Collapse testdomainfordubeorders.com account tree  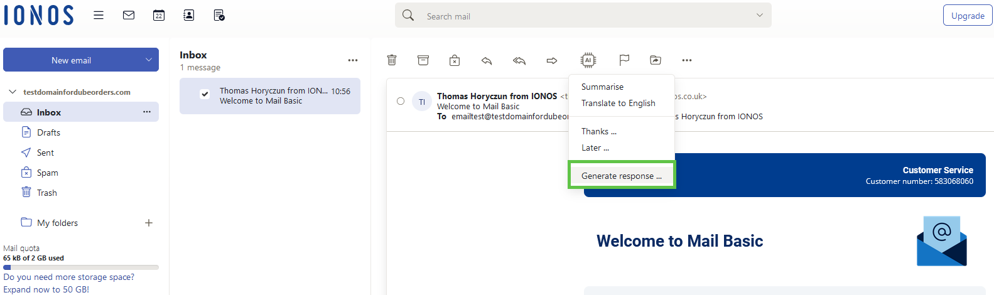point(12,92)
